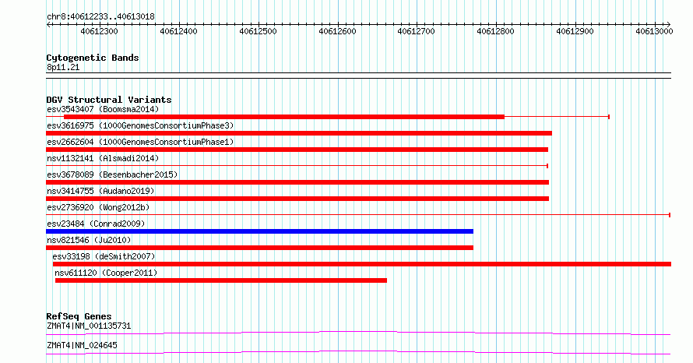The image size is (693, 363).
Task: Select the ZMAT4|NM_024645 magenta gene track
Action: pyautogui.click(x=358, y=352)
